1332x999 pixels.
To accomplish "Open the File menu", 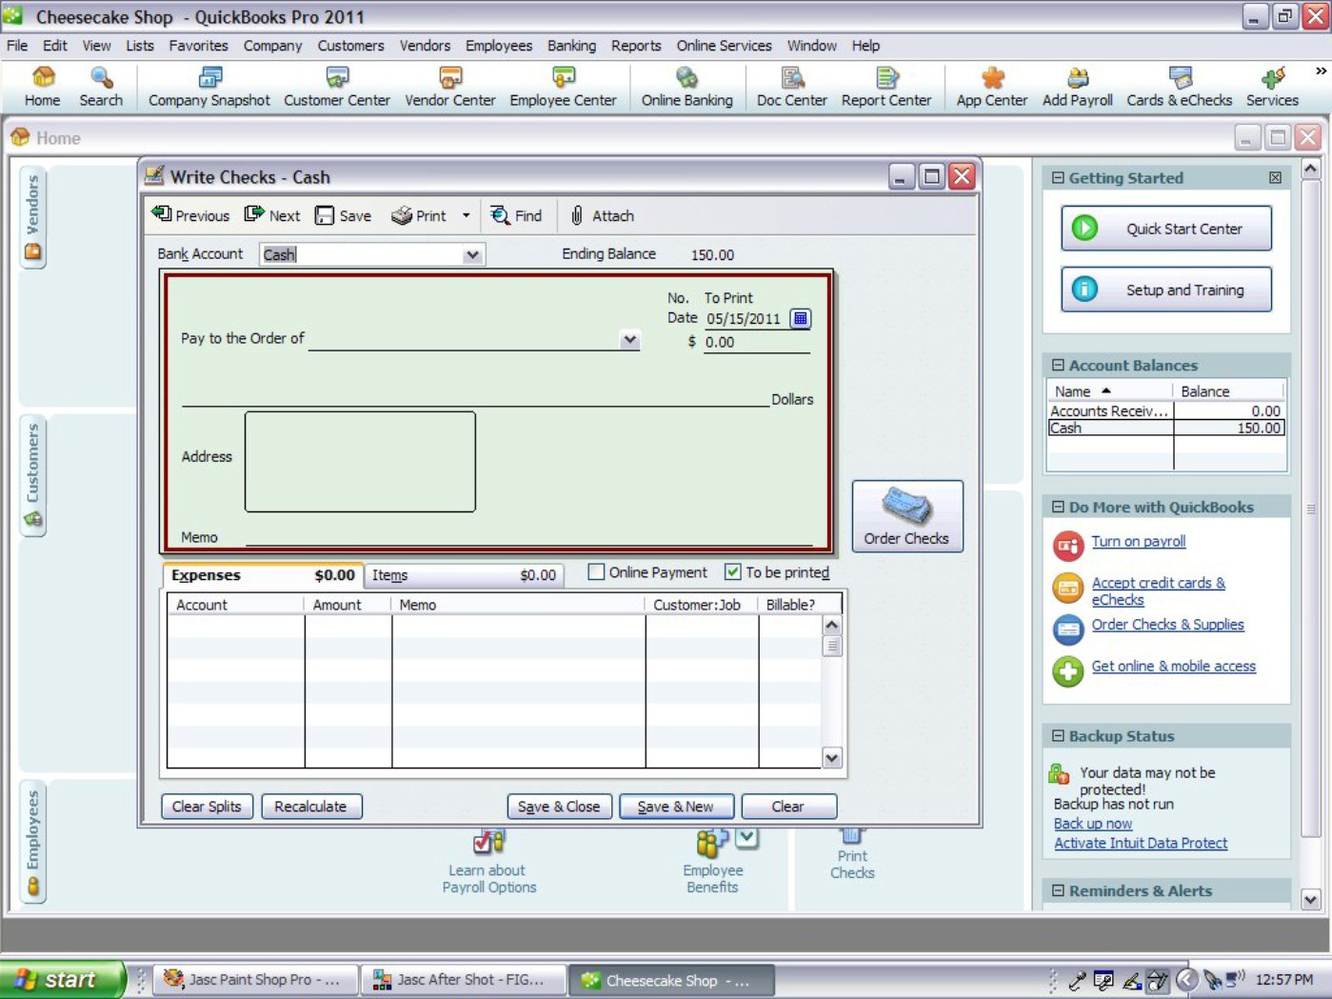I will coord(17,46).
